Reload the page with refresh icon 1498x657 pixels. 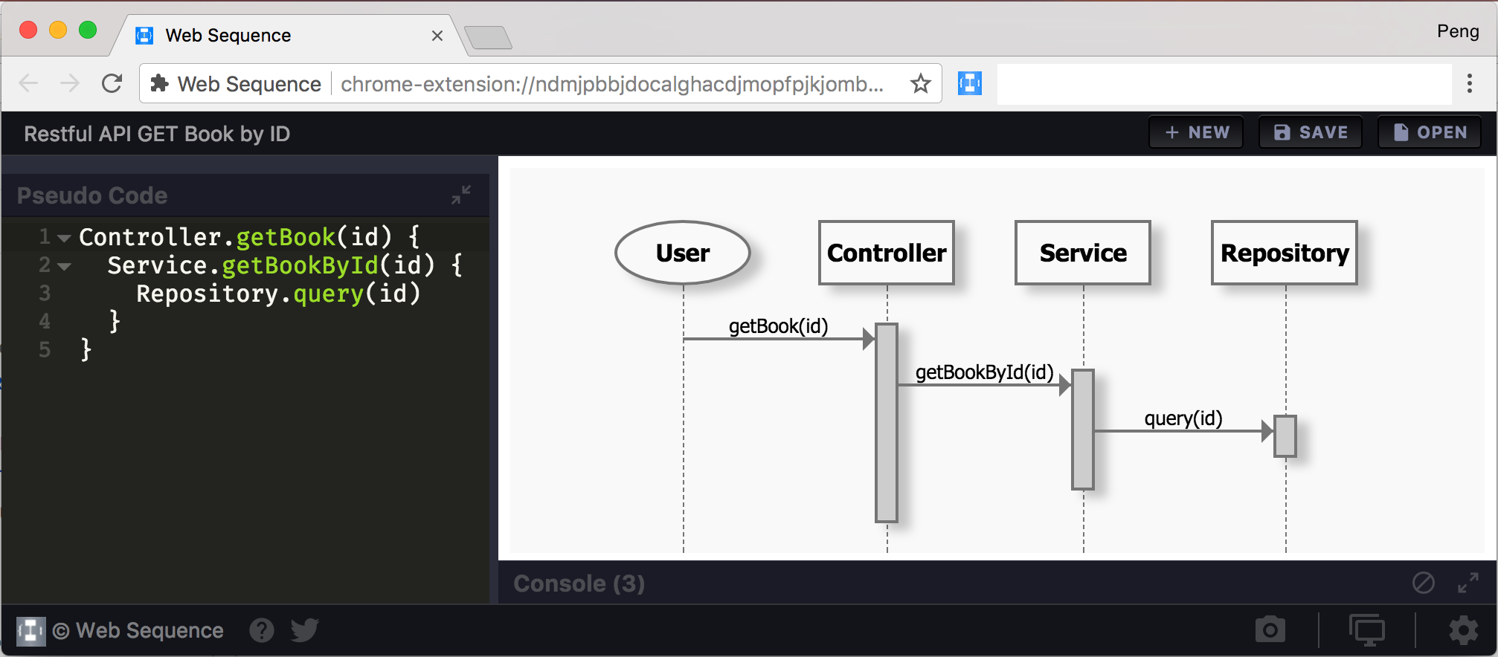[x=112, y=83]
